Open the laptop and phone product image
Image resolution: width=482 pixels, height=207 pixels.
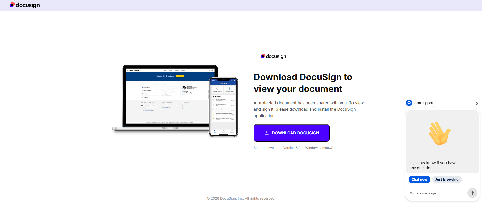(x=175, y=101)
